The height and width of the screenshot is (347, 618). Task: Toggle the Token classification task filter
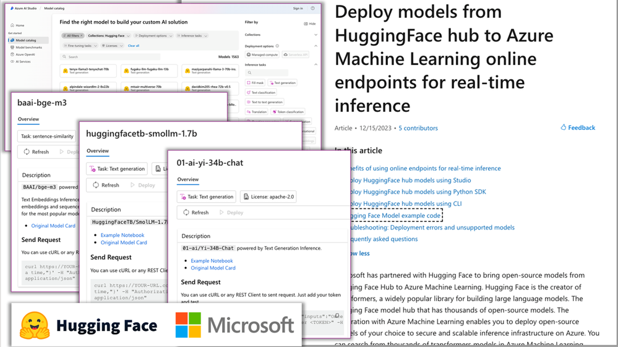(x=288, y=112)
